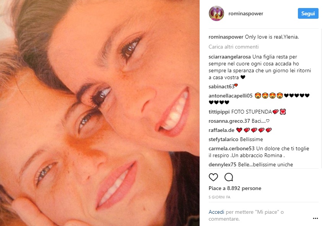Screen dimensions: 322x226
Task: Click the posted photo image
Action: tap(100, 113)
